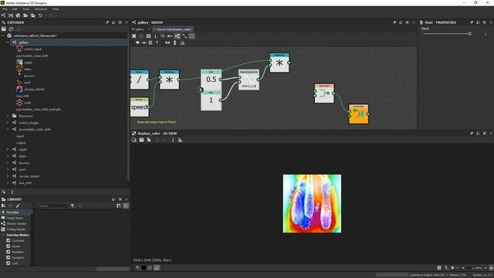The image size is (494, 278).
Task: Select psychedelic_color_shift_example in Explorer
Action: click(39, 110)
